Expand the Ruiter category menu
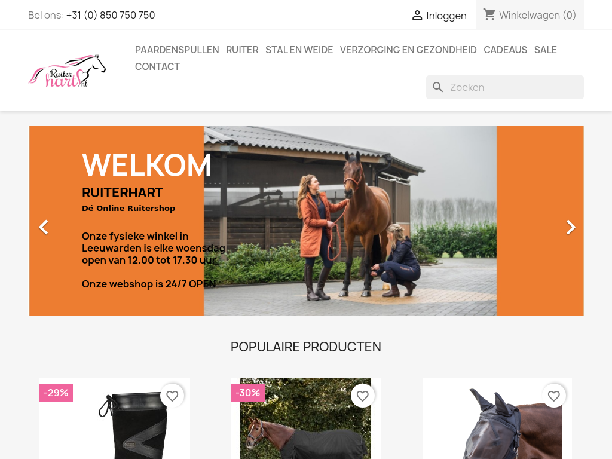Screen dimensions: 612x459 pyautogui.click(x=242, y=50)
